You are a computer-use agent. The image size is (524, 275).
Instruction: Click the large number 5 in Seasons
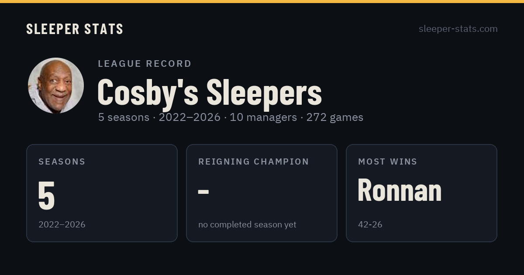[x=46, y=195]
